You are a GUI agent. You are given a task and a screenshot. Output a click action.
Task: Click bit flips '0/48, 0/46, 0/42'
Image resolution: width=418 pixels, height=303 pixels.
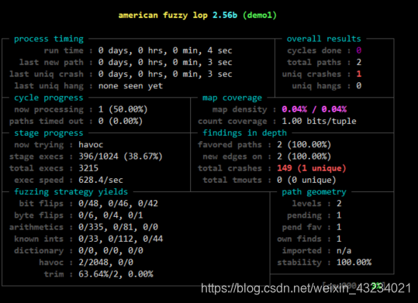(118, 204)
